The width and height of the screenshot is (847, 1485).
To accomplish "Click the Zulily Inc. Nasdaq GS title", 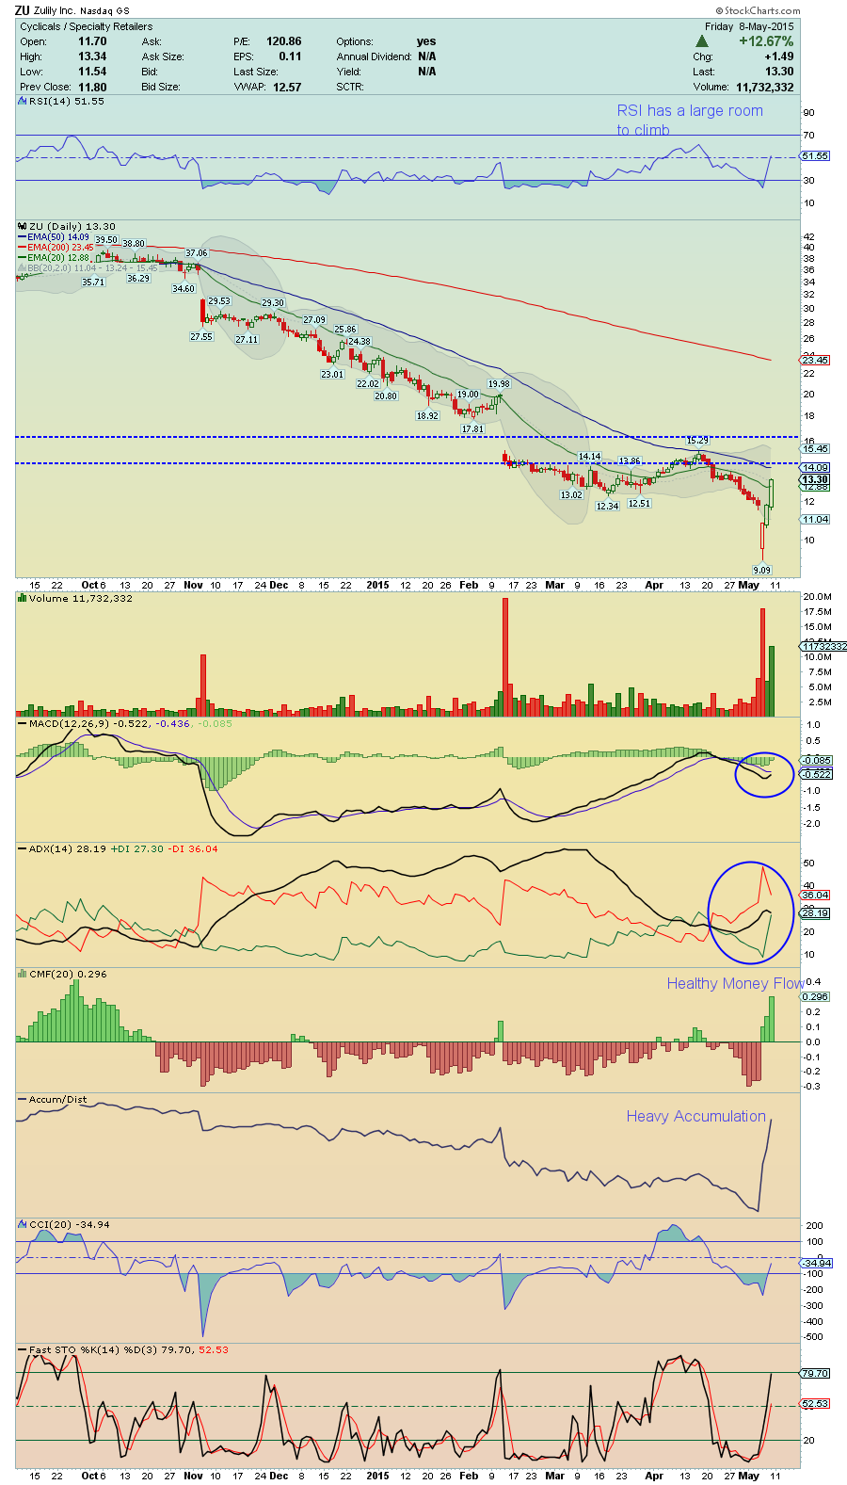I will tap(82, 10).
